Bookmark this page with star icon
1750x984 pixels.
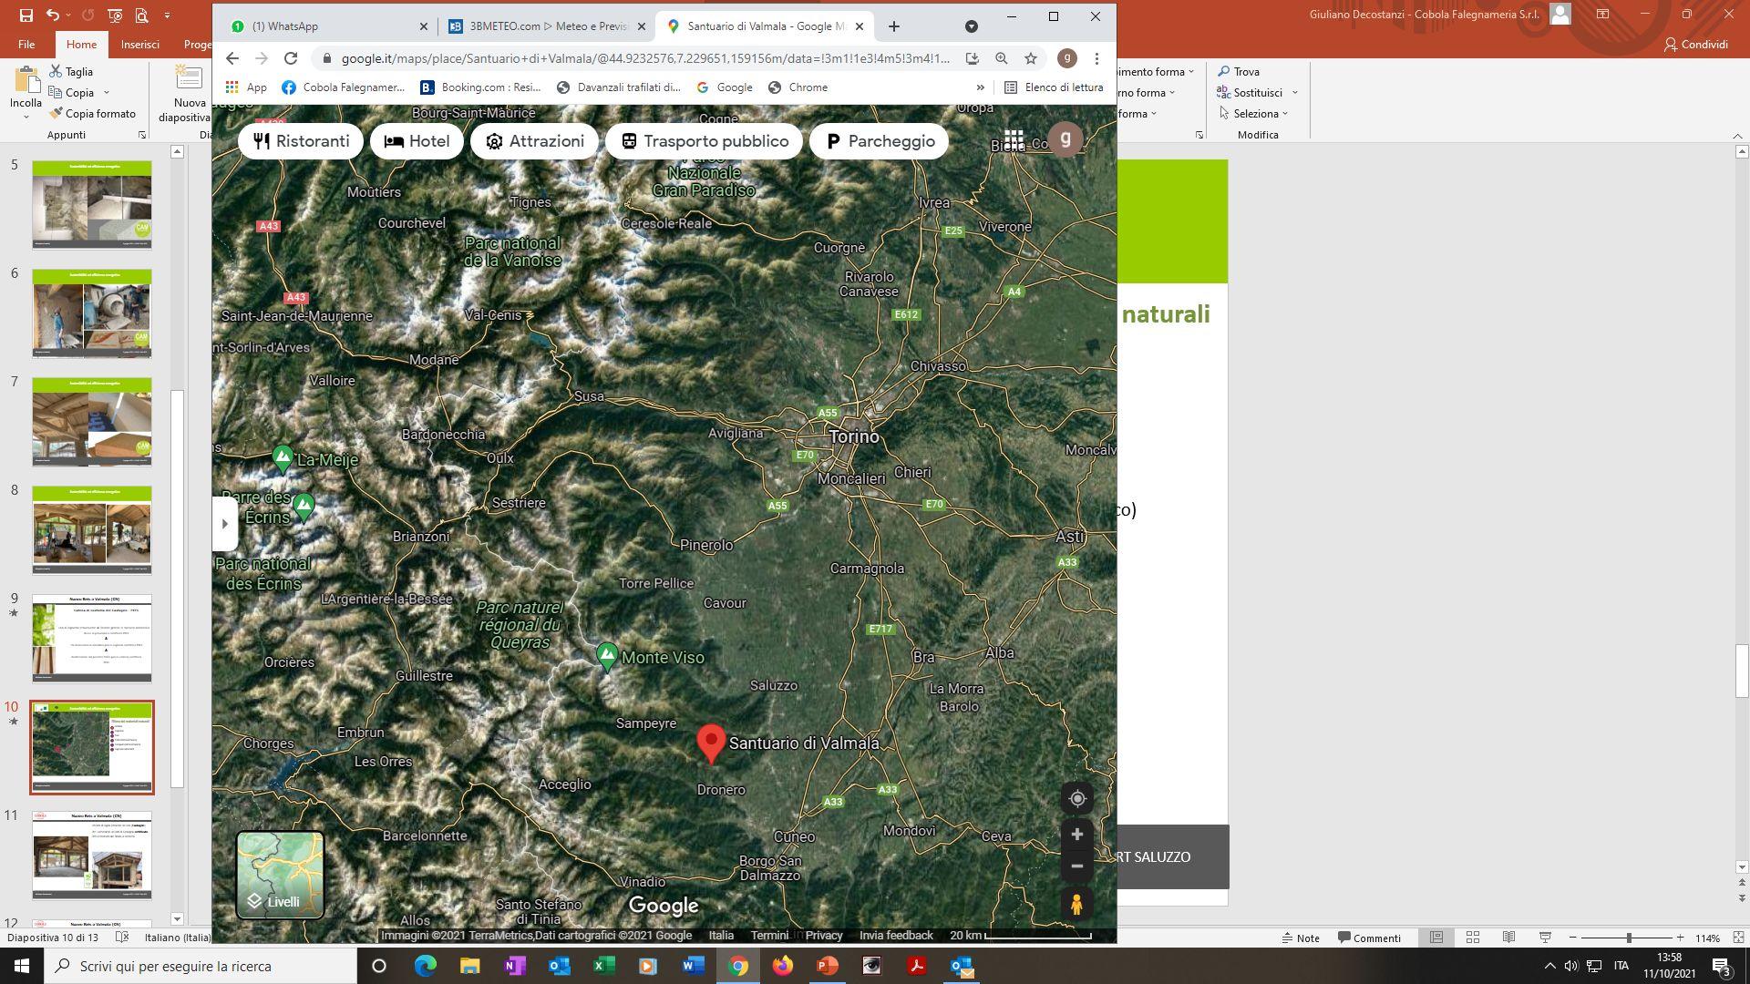[1031, 58]
